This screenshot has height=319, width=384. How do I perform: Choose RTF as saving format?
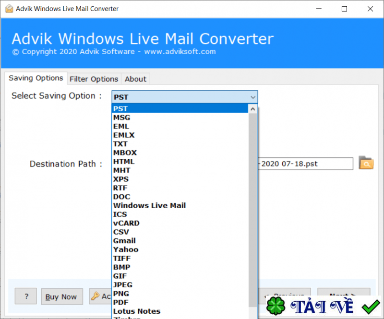point(180,188)
